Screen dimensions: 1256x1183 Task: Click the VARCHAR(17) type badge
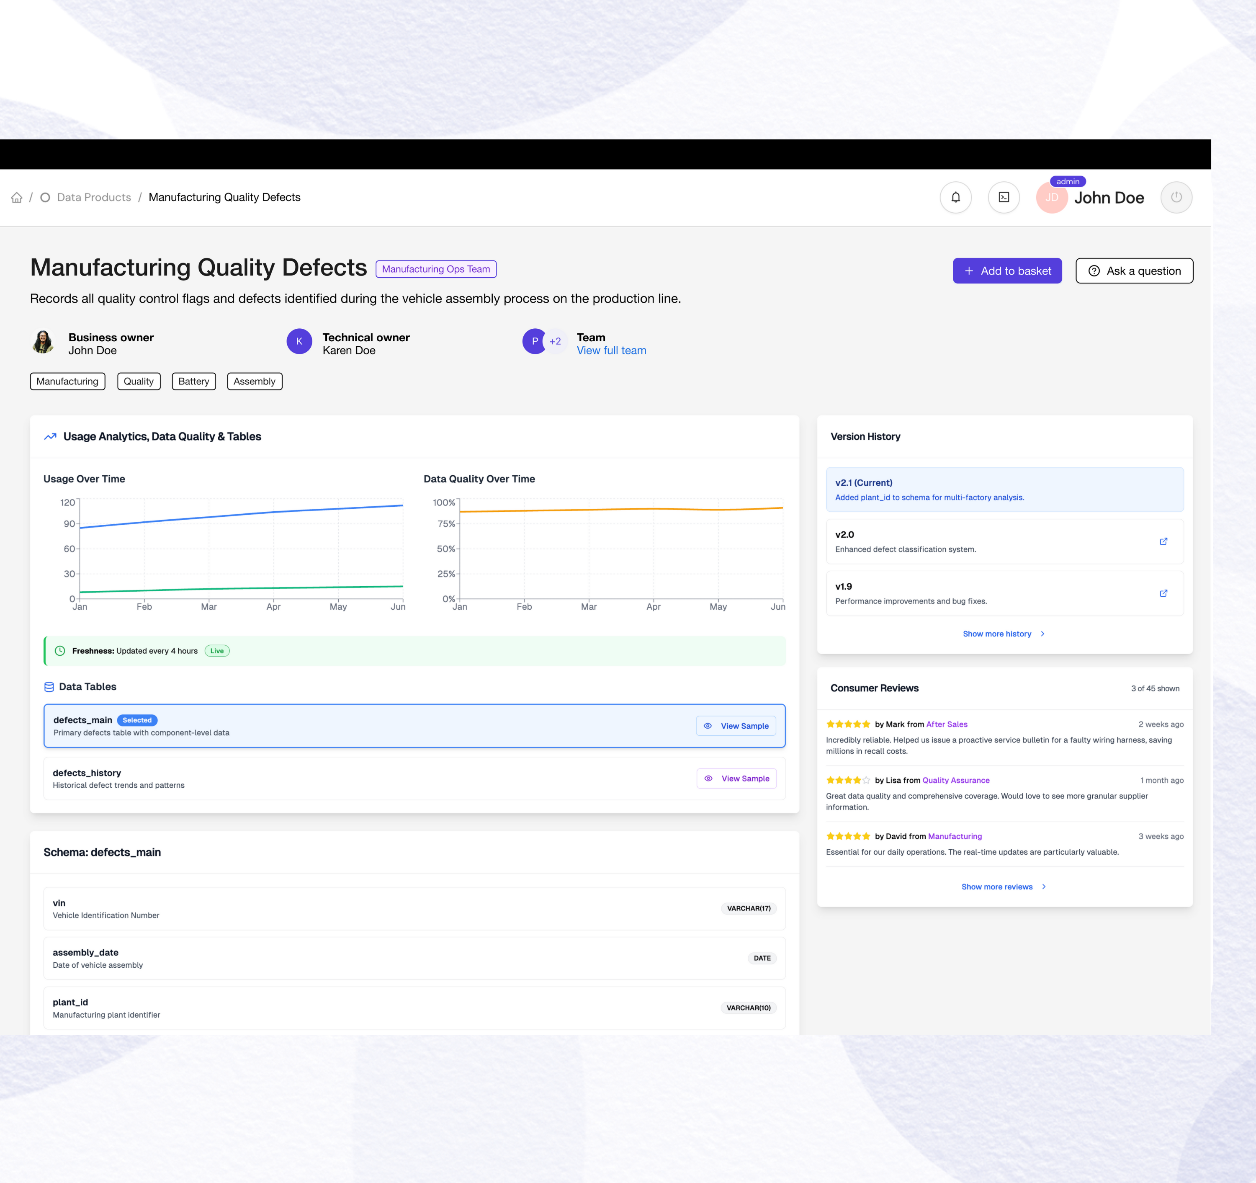[749, 909]
